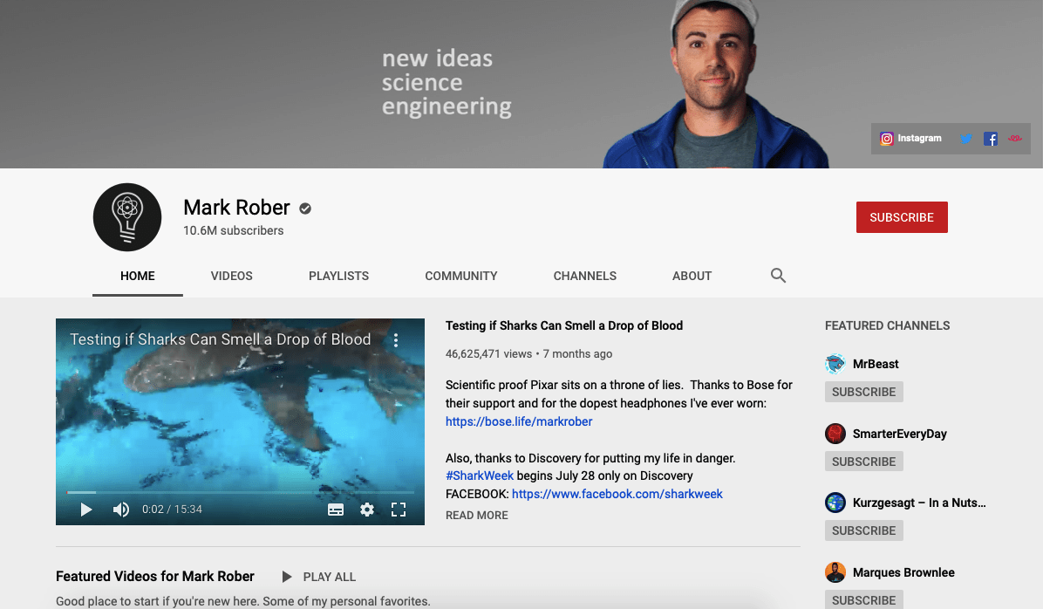Open the video player settings gear
Image resolution: width=1043 pixels, height=609 pixels.
[366, 510]
